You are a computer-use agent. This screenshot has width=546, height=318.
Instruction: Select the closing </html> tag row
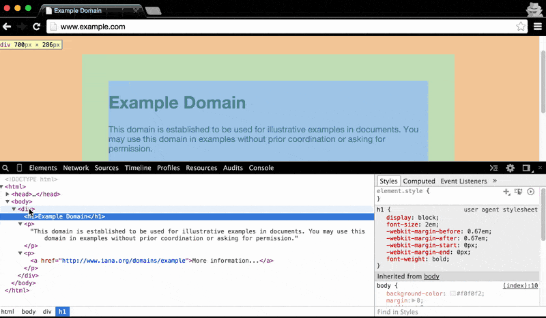(17, 291)
